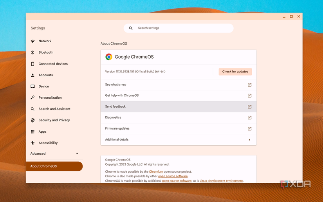
Task: Open external link icon for See what's new
Action: (x=249, y=85)
